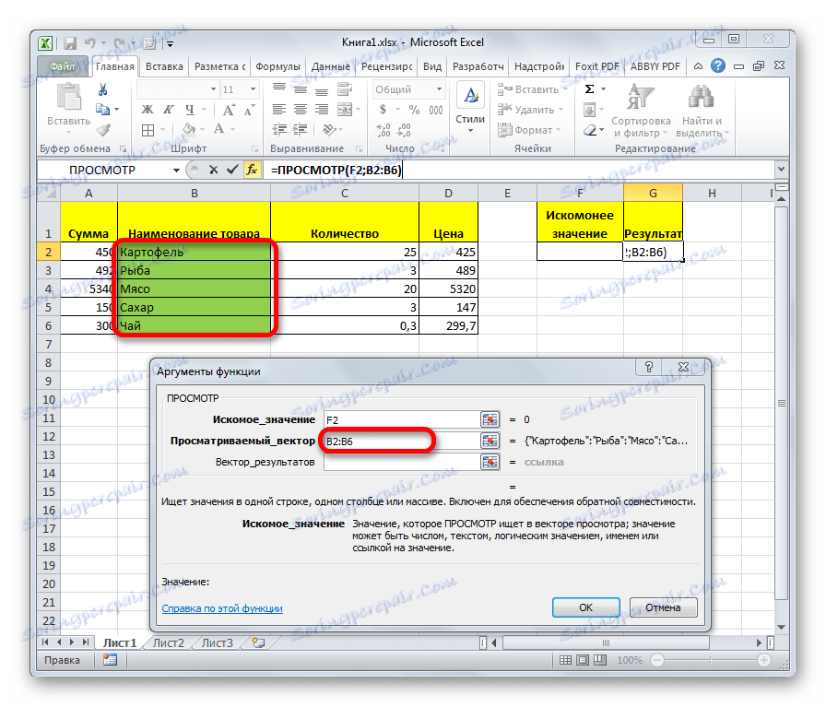Click the Borders icon in font group
Image resolution: width=826 pixels, height=707 pixels.
(x=148, y=130)
